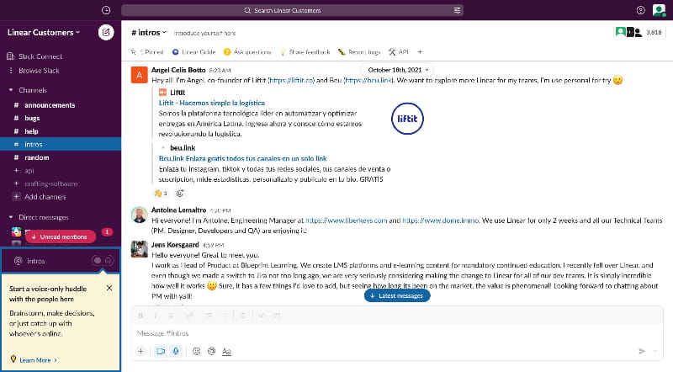Open the random channel
Viewport: 673px width, 372px height.
(60, 157)
